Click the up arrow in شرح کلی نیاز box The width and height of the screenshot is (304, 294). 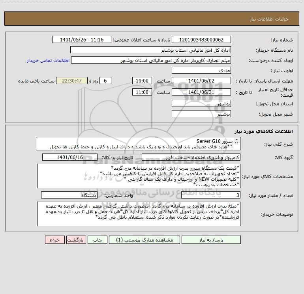point(236,140)
